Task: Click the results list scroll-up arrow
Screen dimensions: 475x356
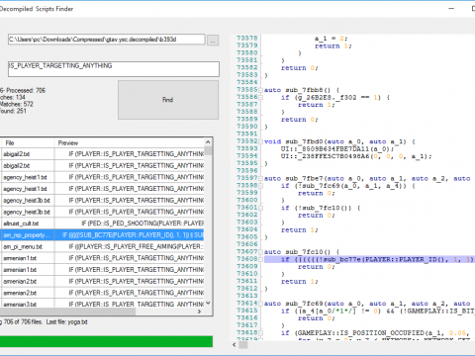Action: (x=208, y=142)
